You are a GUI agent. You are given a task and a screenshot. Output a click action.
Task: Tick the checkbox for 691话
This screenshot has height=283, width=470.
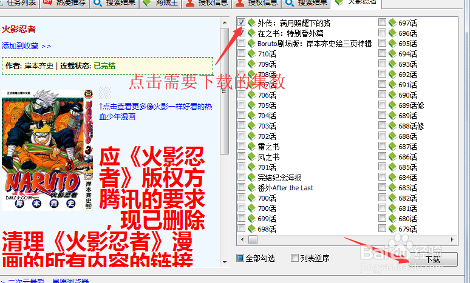(x=382, y=84)
